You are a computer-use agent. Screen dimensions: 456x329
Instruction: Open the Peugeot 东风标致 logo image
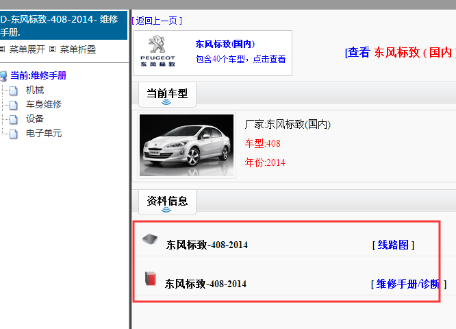click(157, 51)
